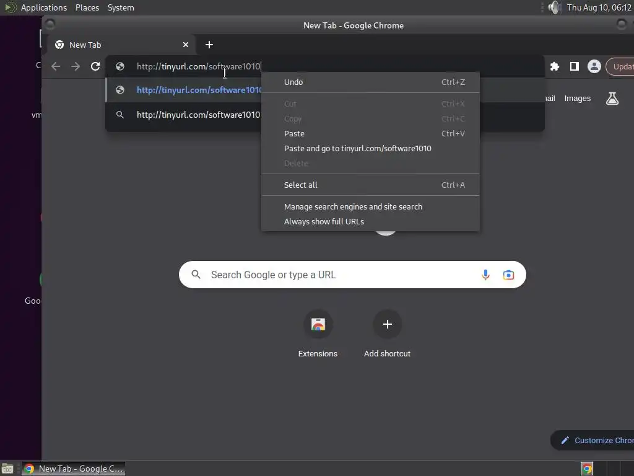Open the Extensions puzzle icon
This screenshot has width=634, height=476.
[555, 66]
